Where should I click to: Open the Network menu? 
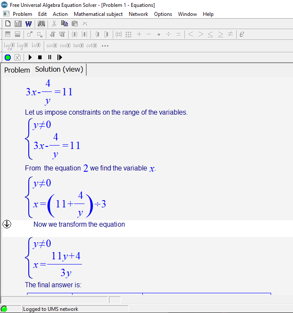coord(138,14)
